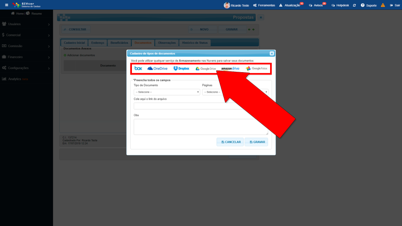Viewport: 402px width, 226px height.
Task: Open the Helpdesk link
Action: coord(340,5)
